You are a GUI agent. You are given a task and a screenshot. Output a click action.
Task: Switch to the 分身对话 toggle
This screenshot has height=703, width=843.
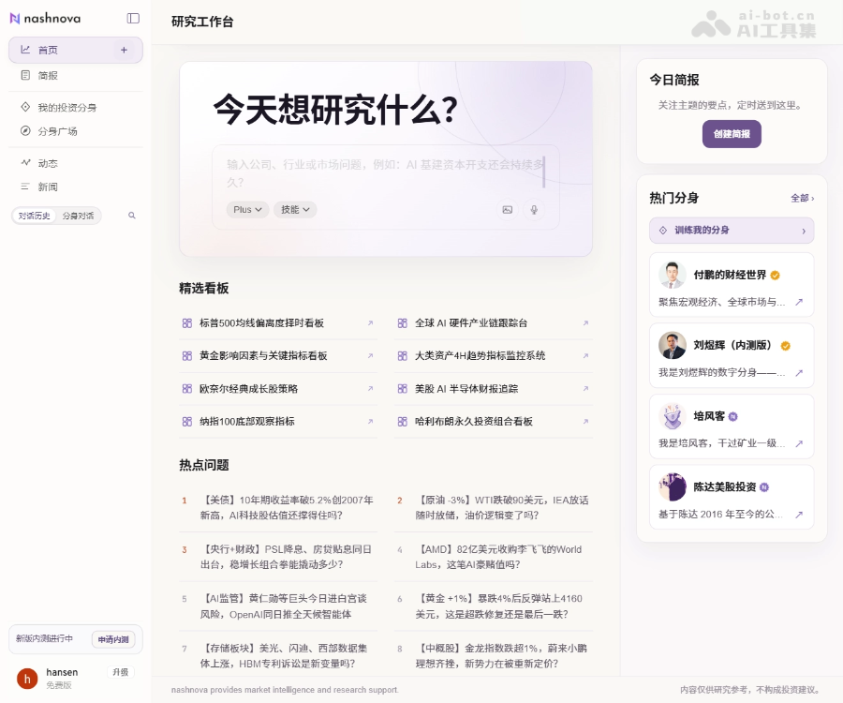[78, 216]
